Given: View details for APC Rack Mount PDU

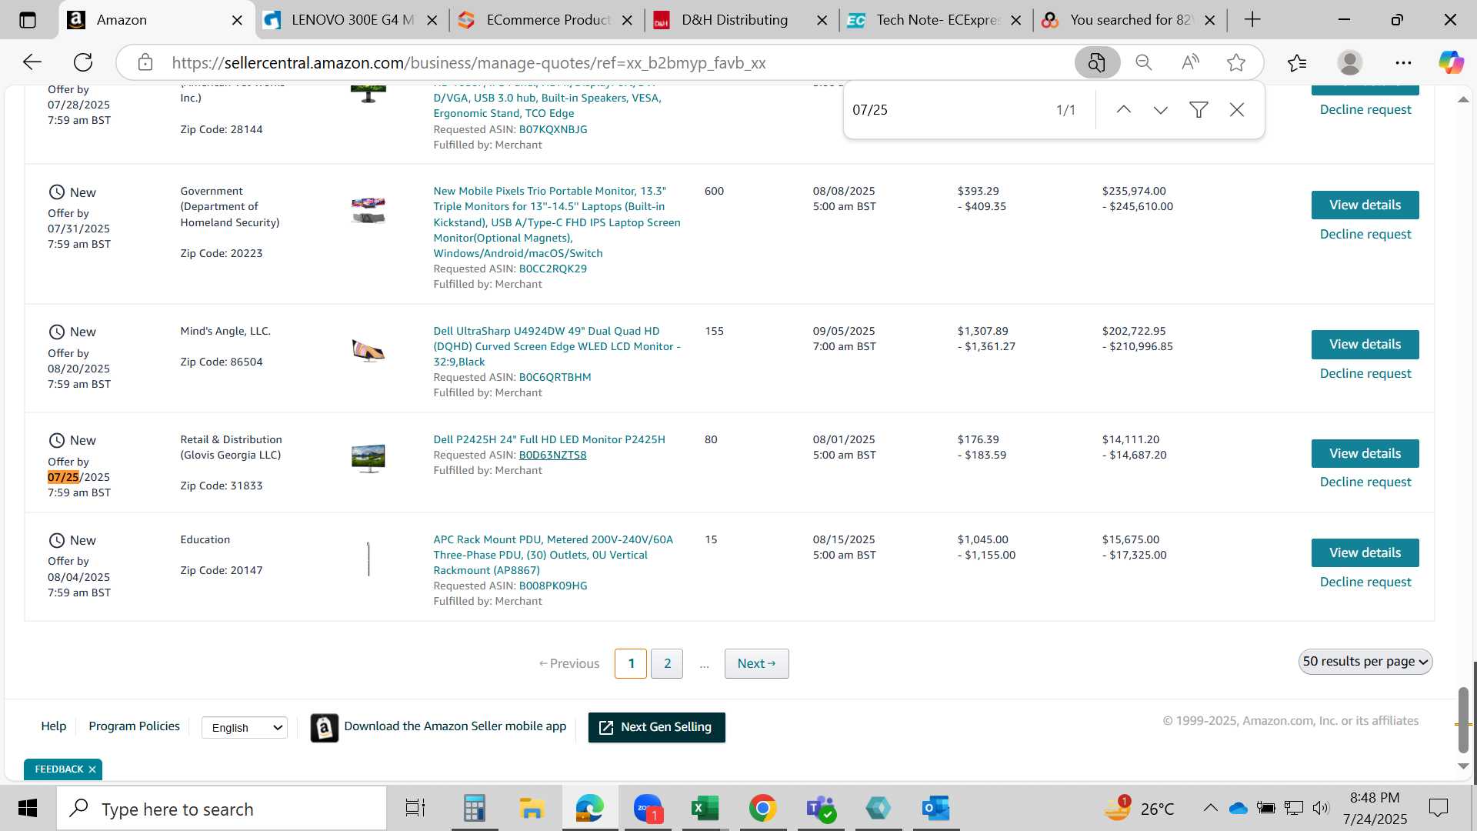Looking at the screenshot, I should (1365, 553).
